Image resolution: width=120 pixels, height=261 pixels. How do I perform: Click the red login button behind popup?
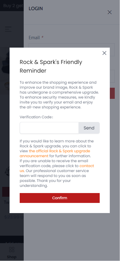[x=112, y=93]
